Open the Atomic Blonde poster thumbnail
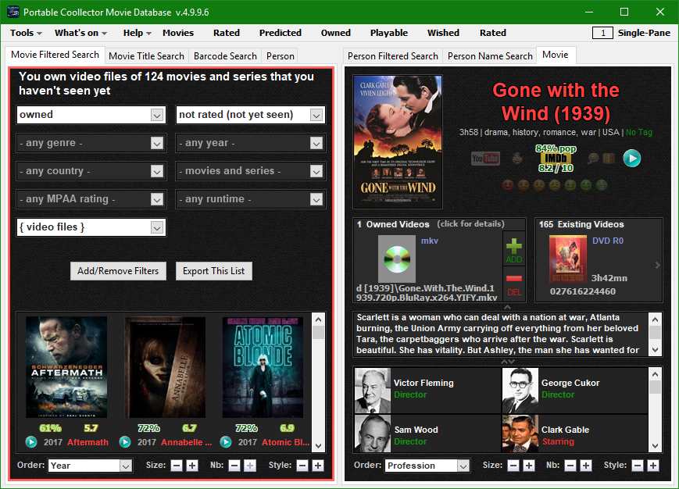The image size is (679, 489). coord(263,367)
